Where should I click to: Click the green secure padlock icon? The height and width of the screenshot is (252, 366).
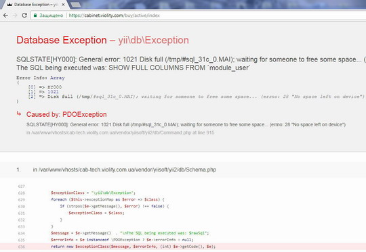(x=35, y=16)
